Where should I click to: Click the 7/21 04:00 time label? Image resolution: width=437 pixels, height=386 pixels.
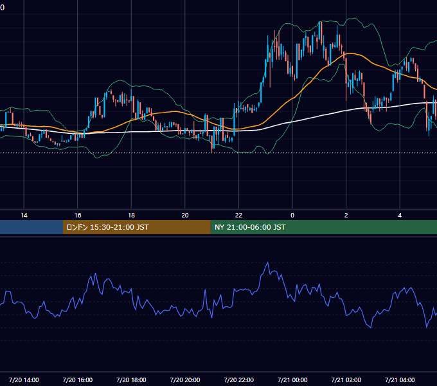click(x=400, y=380)
